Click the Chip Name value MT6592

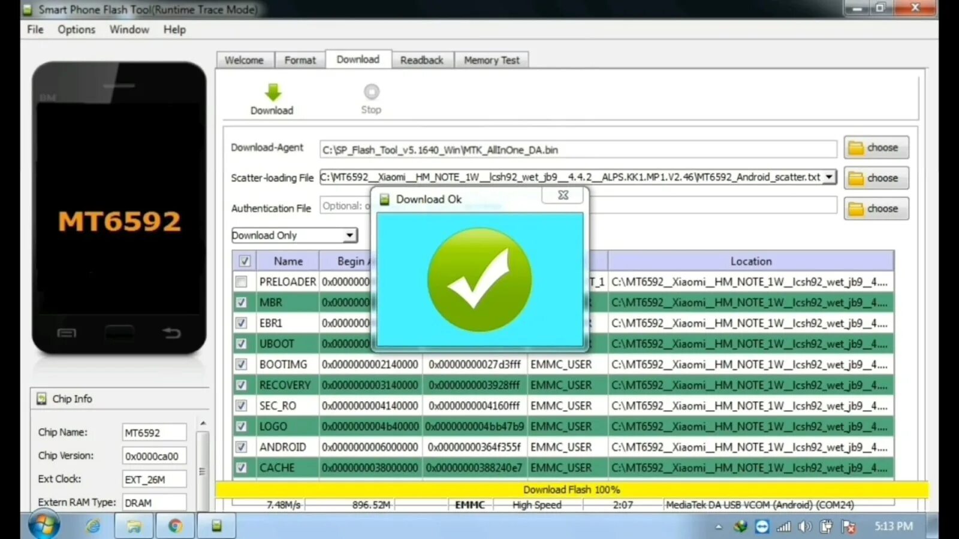pyautogui.click(x=154, y=432)
